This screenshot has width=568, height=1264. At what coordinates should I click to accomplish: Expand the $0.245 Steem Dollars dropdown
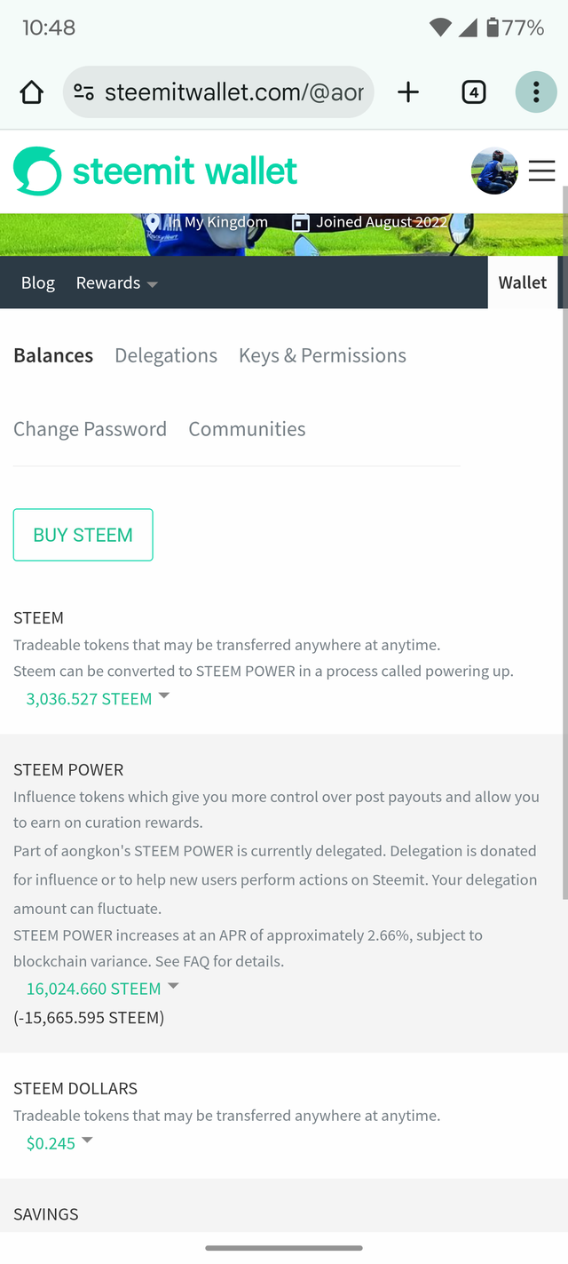click(x=59, y=1143)
